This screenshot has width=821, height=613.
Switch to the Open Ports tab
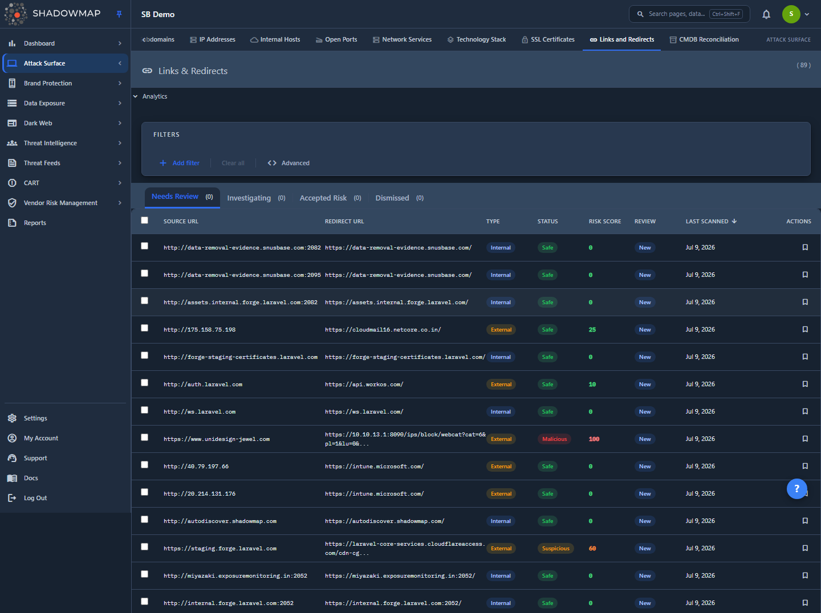coord(336,39)
